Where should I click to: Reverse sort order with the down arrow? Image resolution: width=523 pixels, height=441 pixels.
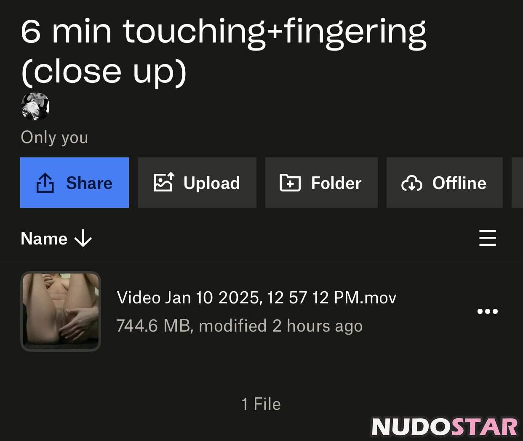(x=83, y=239)
